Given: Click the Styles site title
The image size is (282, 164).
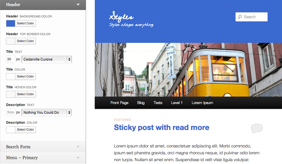Looking at the screenshot, I should tap(121, 17).
